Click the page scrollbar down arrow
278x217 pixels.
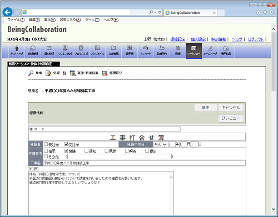274,209
